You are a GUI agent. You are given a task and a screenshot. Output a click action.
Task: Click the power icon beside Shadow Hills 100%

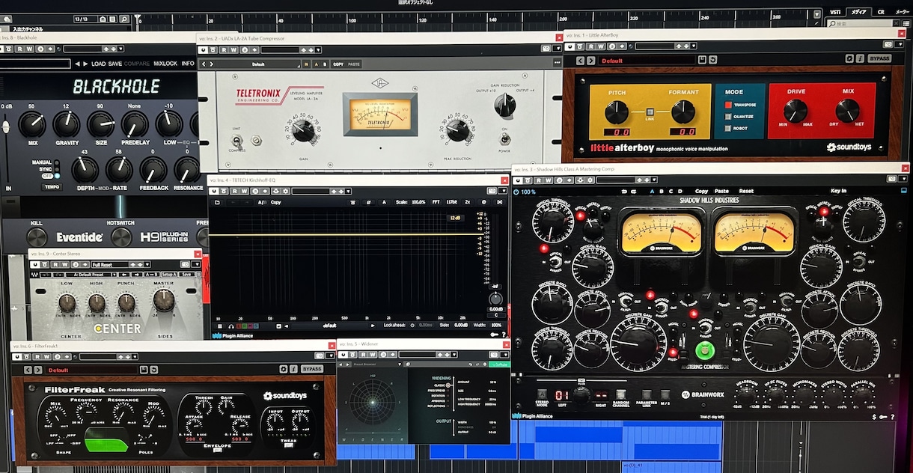click(x=516, y=192)
